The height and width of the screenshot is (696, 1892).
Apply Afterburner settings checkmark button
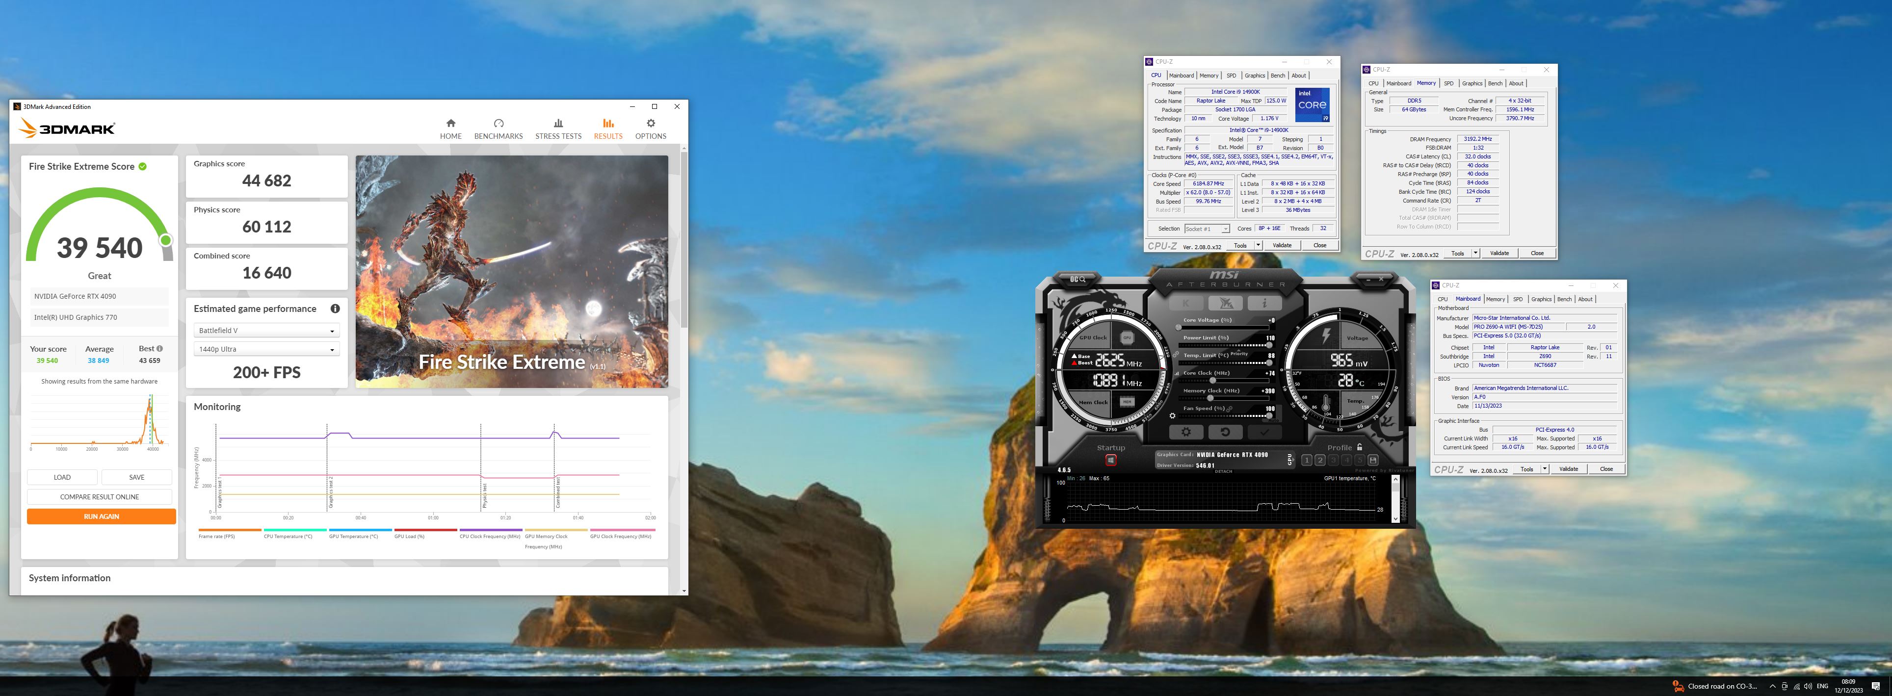[1265, 433]
